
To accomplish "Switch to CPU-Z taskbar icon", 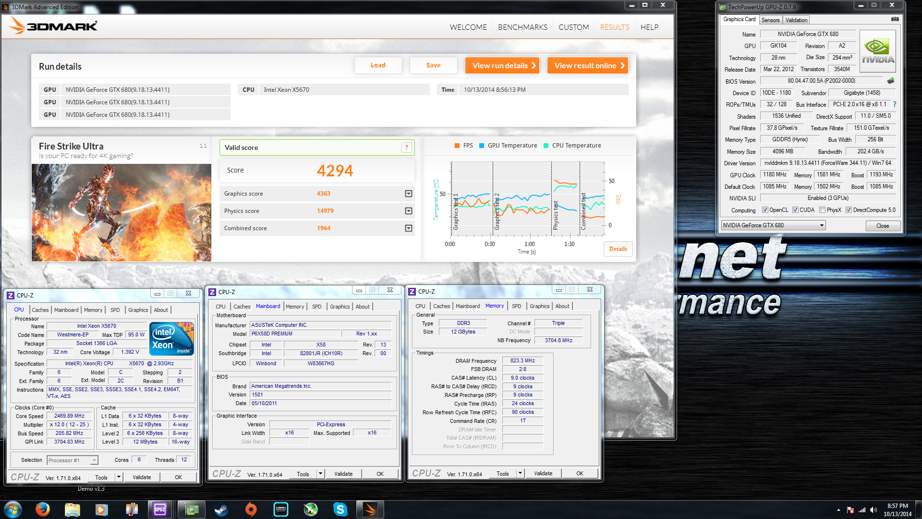I will [x=160, y=509].
